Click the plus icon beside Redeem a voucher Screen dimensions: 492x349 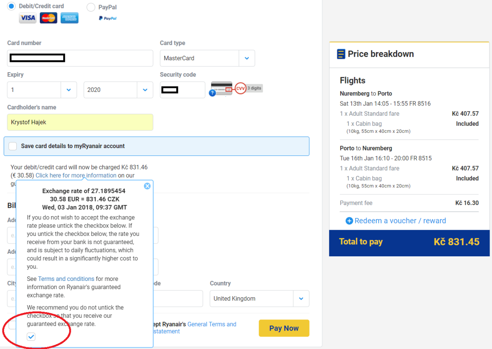tap(349, 221)
